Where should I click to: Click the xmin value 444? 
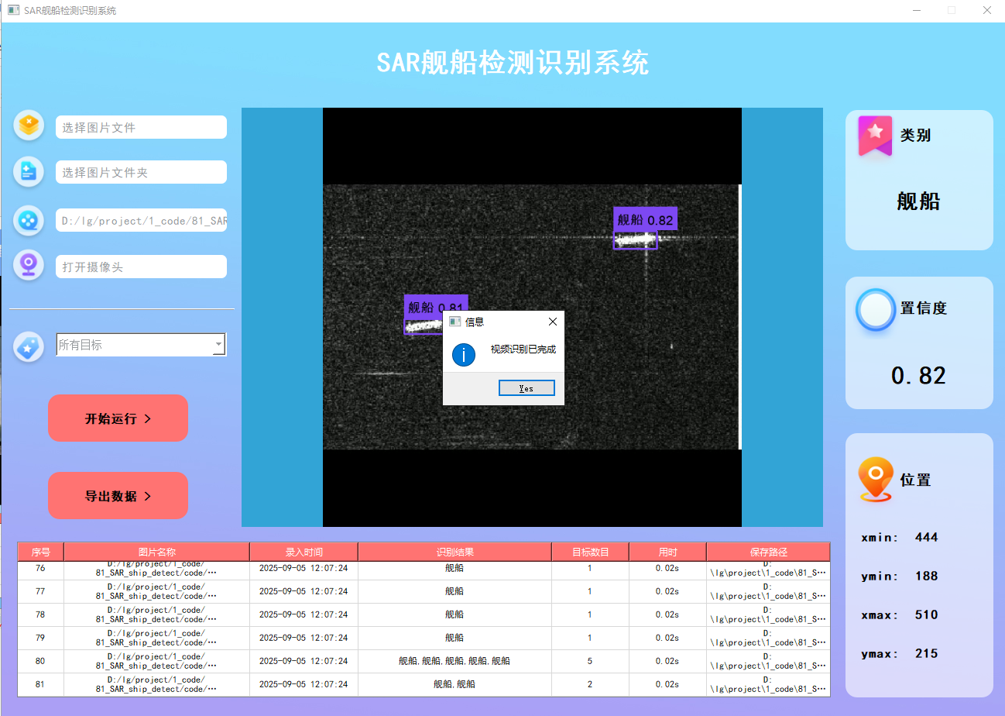[x=926, y=537]
